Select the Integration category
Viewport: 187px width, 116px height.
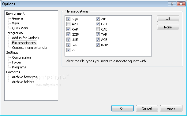pyautogui.click(x=14, y=33)
